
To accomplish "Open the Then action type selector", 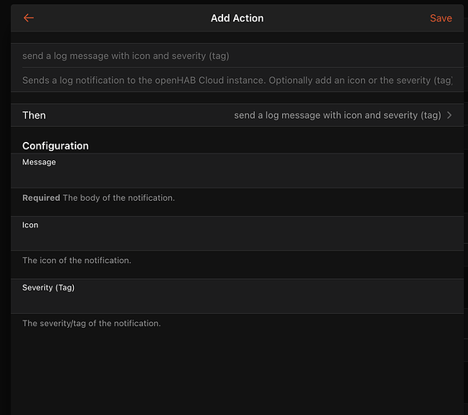I will coord(237,115).
